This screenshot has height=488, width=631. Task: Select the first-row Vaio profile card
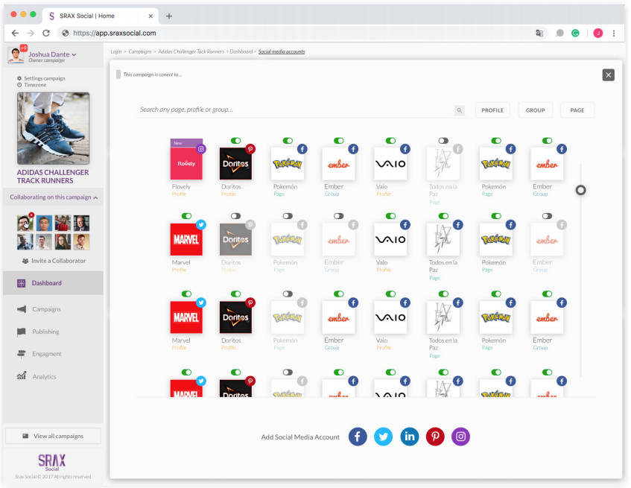point(390,164)
